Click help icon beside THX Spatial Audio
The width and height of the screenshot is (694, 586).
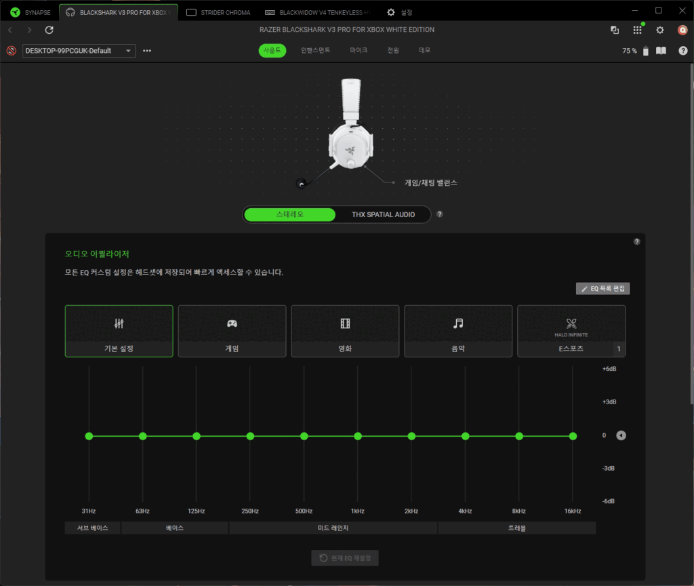[x=439, y=214]
